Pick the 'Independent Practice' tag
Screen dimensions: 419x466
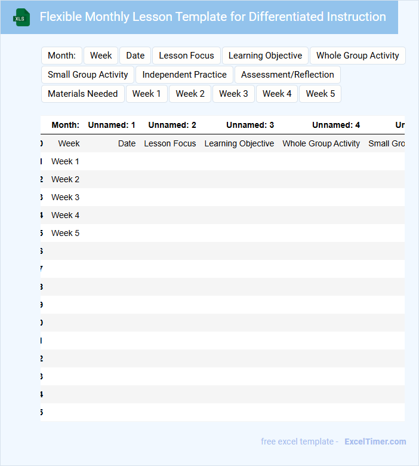[184, 75]
